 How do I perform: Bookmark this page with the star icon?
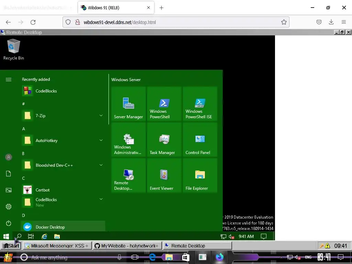click(x=284, y=22)
